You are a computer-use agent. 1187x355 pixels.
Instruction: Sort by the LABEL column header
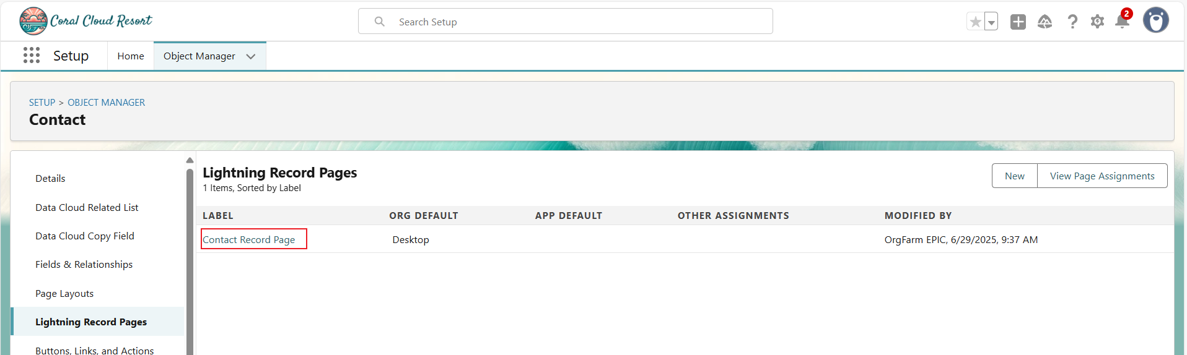pos(218,216)
